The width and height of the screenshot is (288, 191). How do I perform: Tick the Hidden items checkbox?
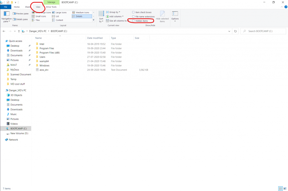[x=133, y=21]
